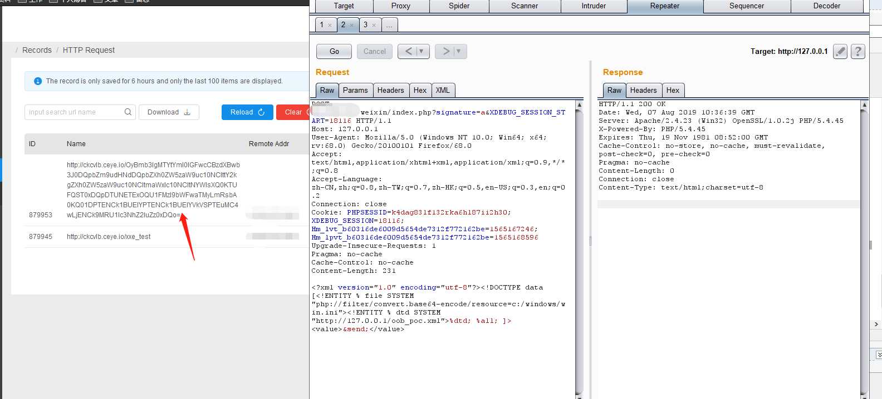
Task: Open the forward history dropdown arrow
Action: [x=459, y=51]
